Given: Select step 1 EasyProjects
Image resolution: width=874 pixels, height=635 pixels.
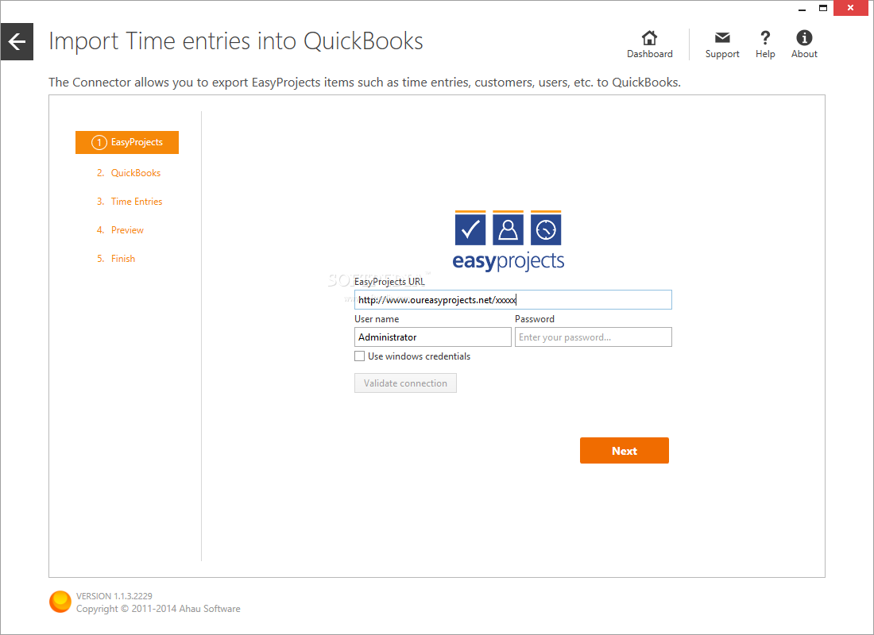Looking at the screenshot, I should (127, 143).
